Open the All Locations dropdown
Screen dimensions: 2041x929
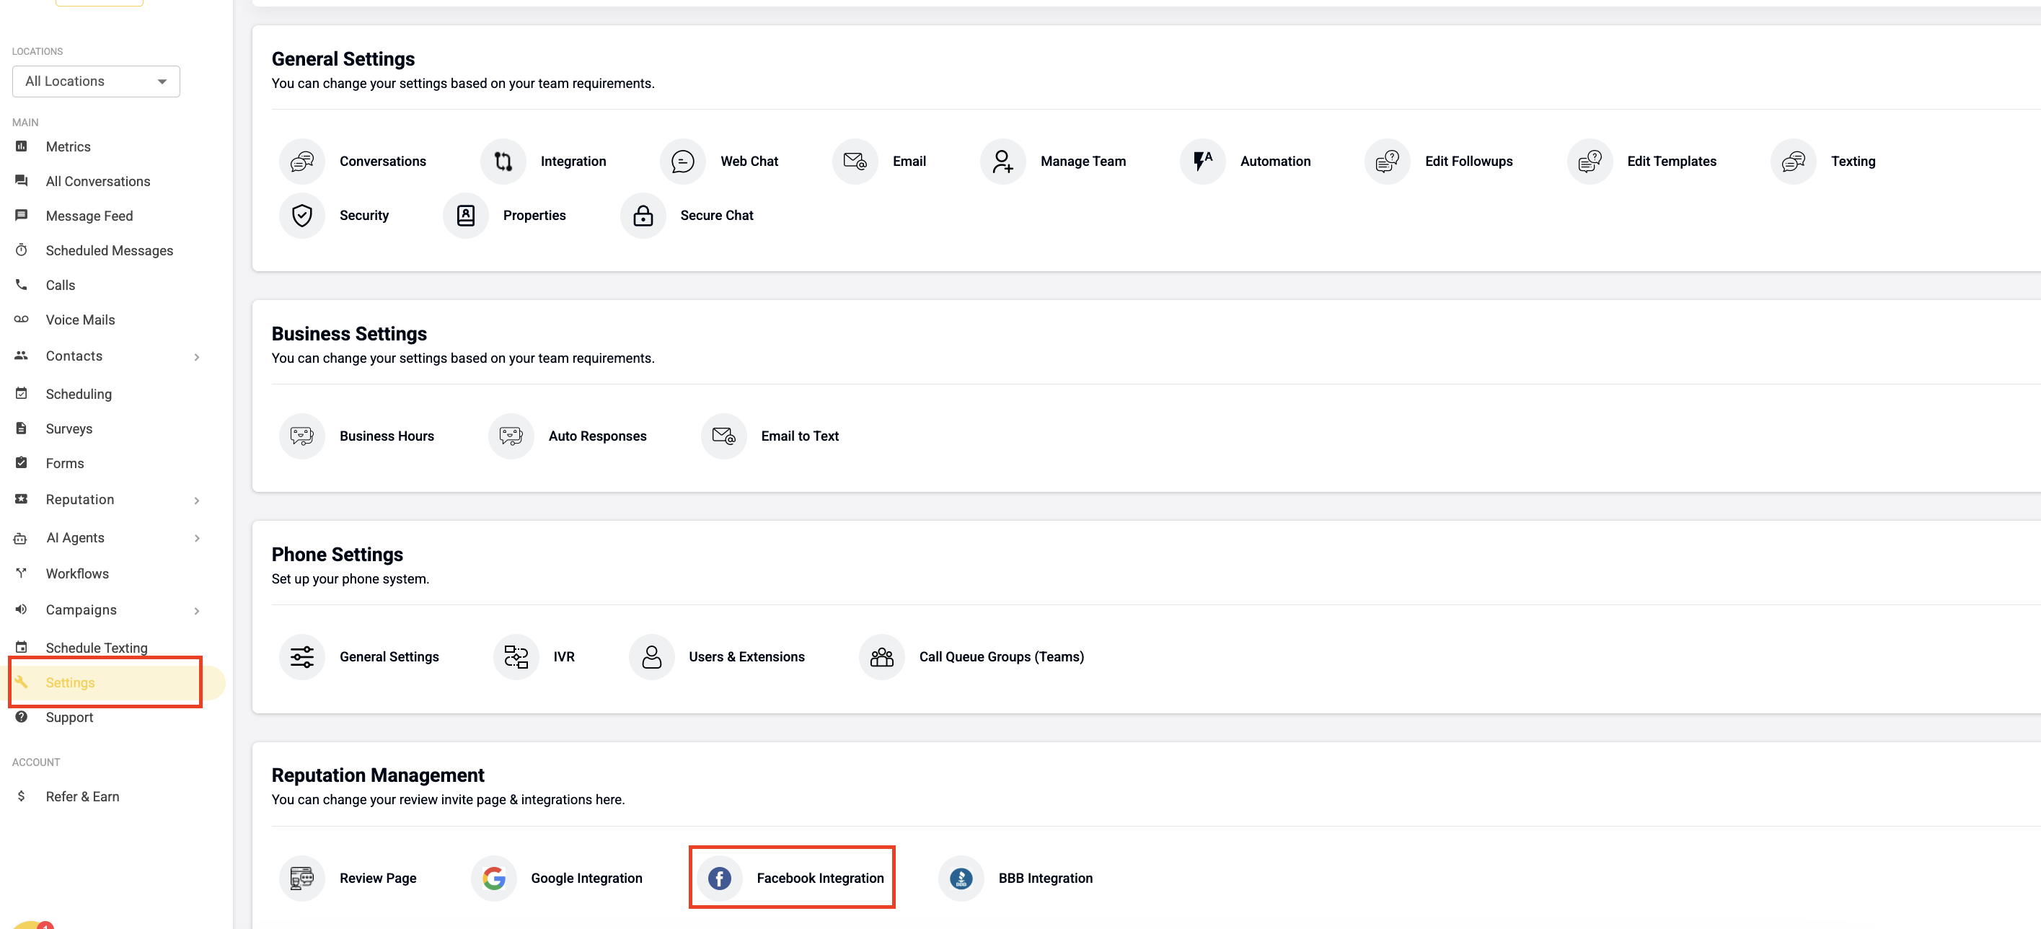96,82
